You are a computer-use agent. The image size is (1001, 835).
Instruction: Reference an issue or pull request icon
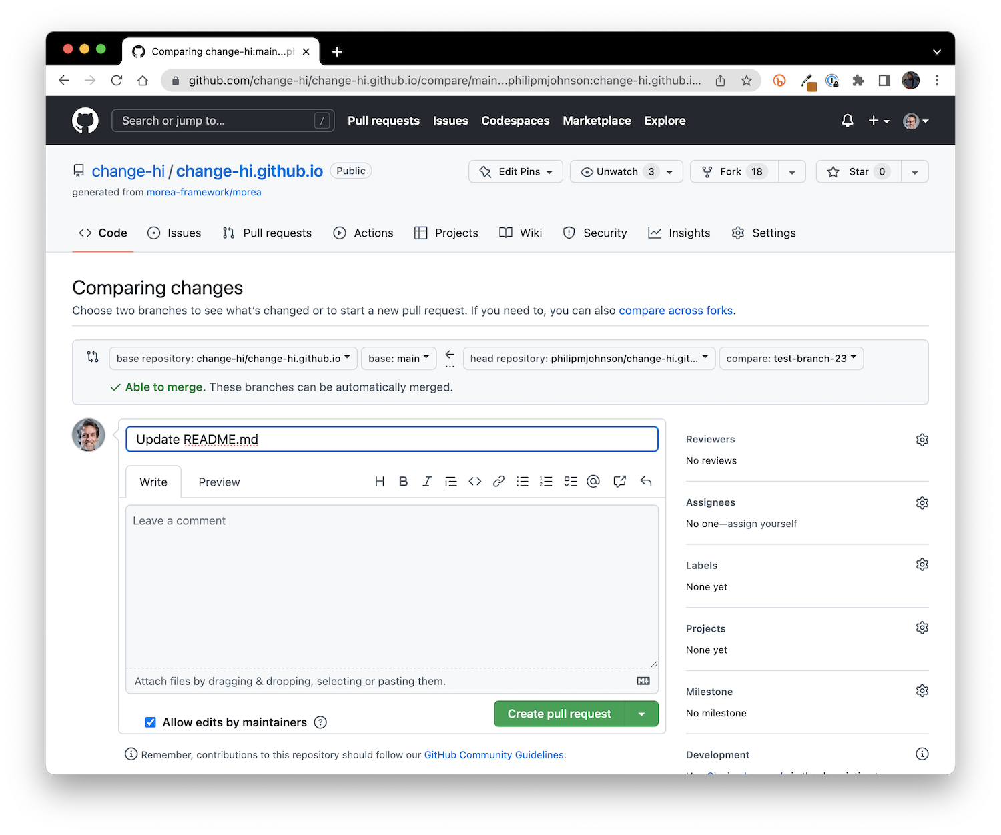[620, 482]
